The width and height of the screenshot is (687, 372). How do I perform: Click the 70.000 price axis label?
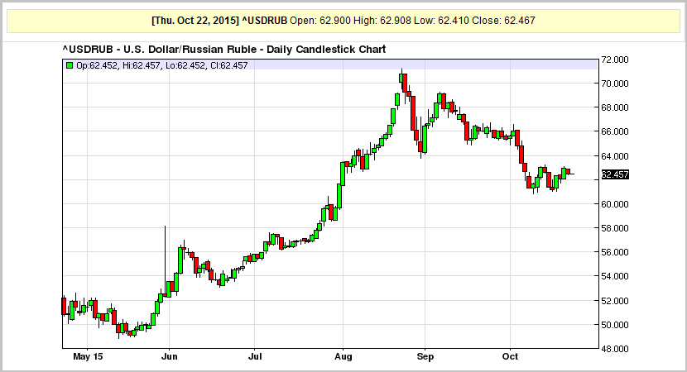click(x=615, y=83)
